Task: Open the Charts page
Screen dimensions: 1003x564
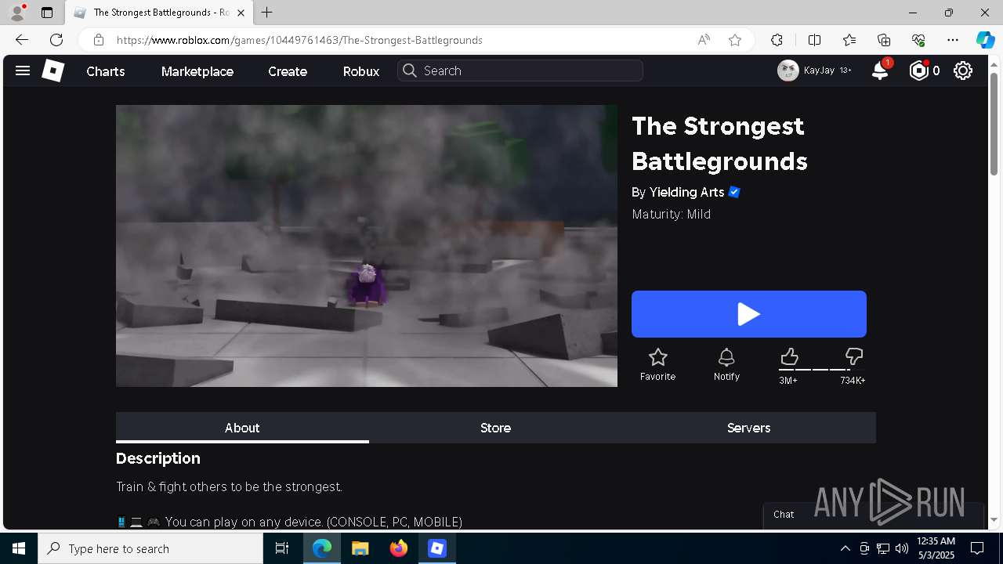Action: (106, 71)
